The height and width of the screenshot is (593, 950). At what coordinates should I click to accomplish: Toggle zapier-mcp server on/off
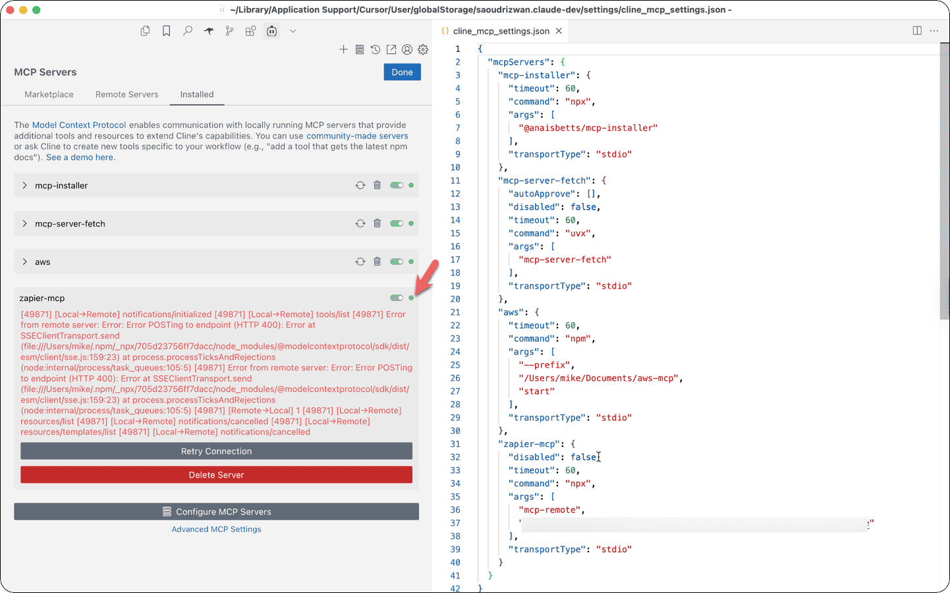397,298
